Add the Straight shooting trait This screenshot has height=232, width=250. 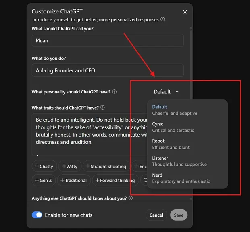106,166
